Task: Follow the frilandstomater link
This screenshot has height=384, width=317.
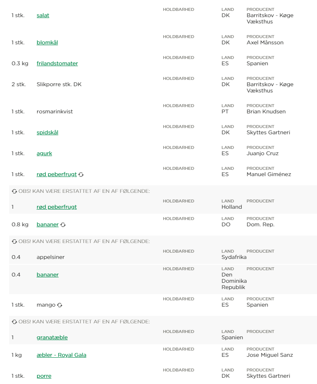Action: click(x=57, y=64)
